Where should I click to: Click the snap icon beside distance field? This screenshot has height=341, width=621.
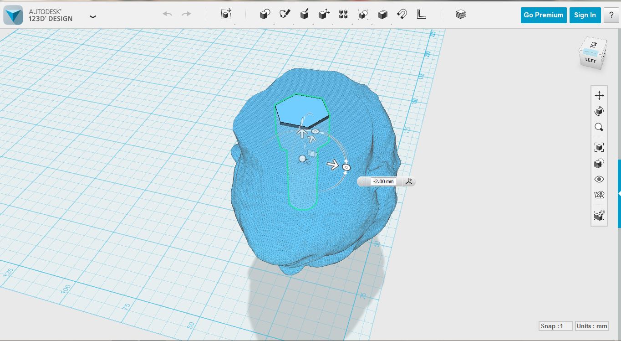409,181
